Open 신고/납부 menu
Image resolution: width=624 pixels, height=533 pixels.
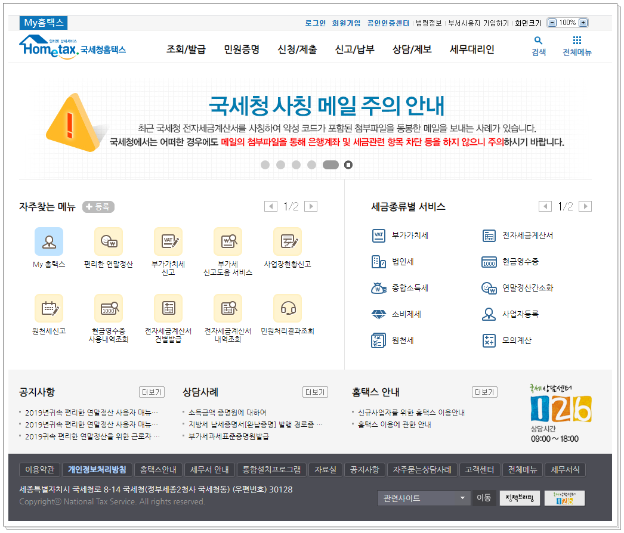tap(354, 49)
